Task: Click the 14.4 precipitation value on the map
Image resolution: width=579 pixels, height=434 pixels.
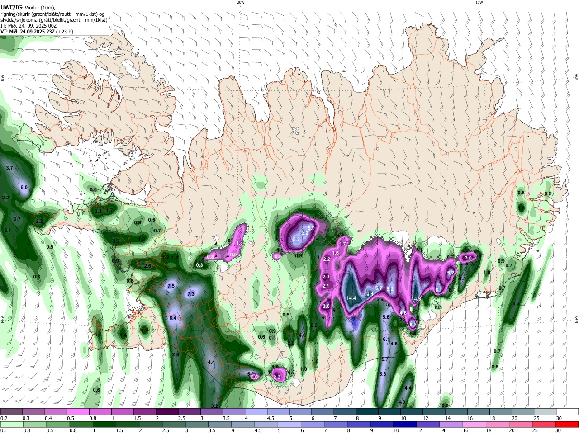Action: (x=351, y=298)
